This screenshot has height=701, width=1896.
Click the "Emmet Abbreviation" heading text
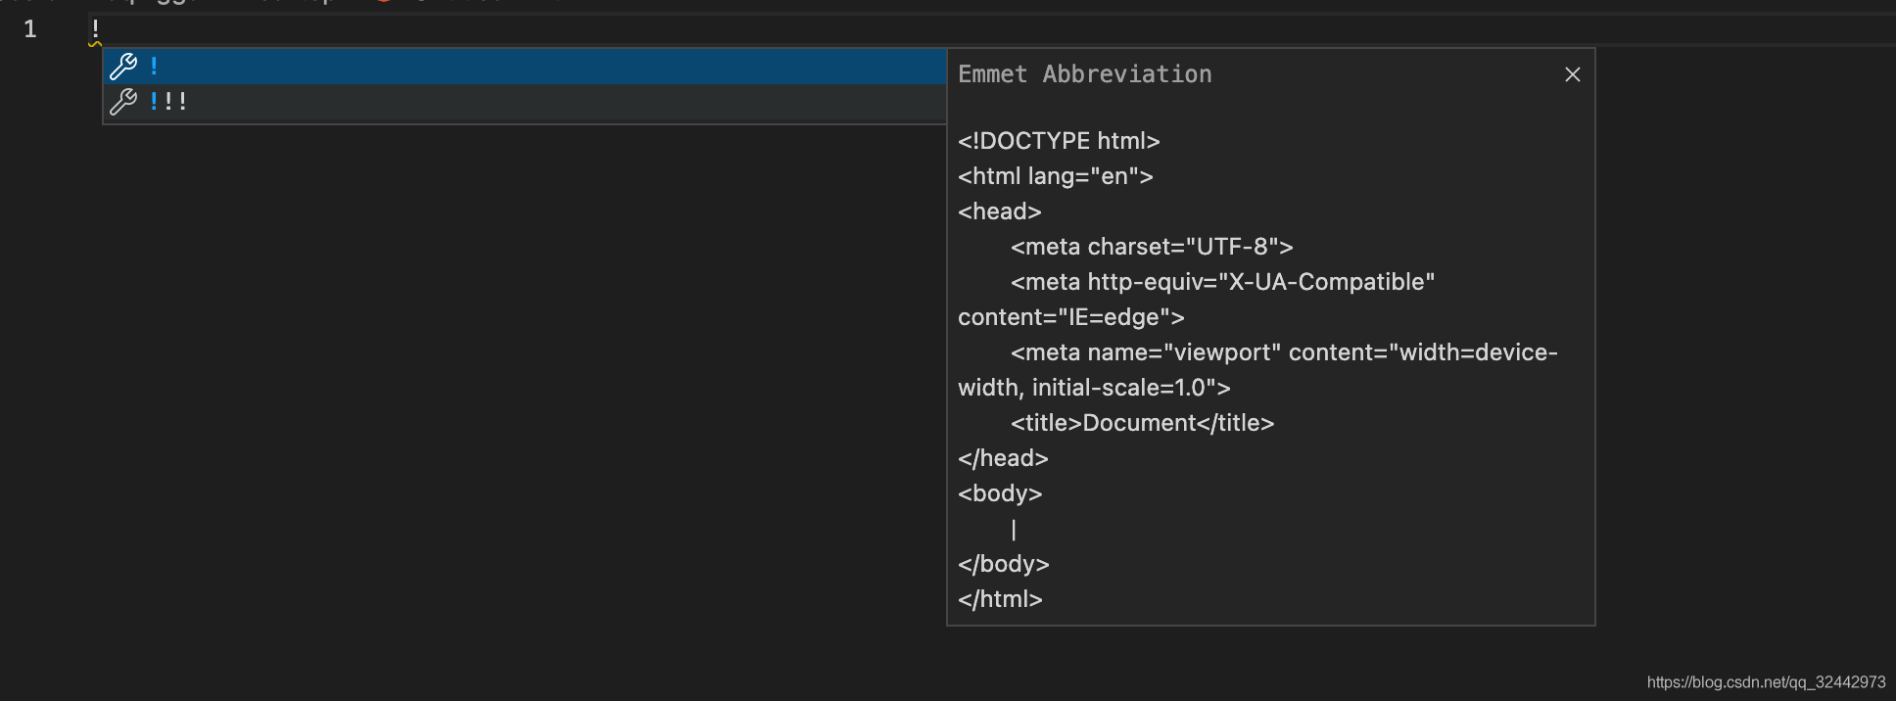pos(1084,74)
